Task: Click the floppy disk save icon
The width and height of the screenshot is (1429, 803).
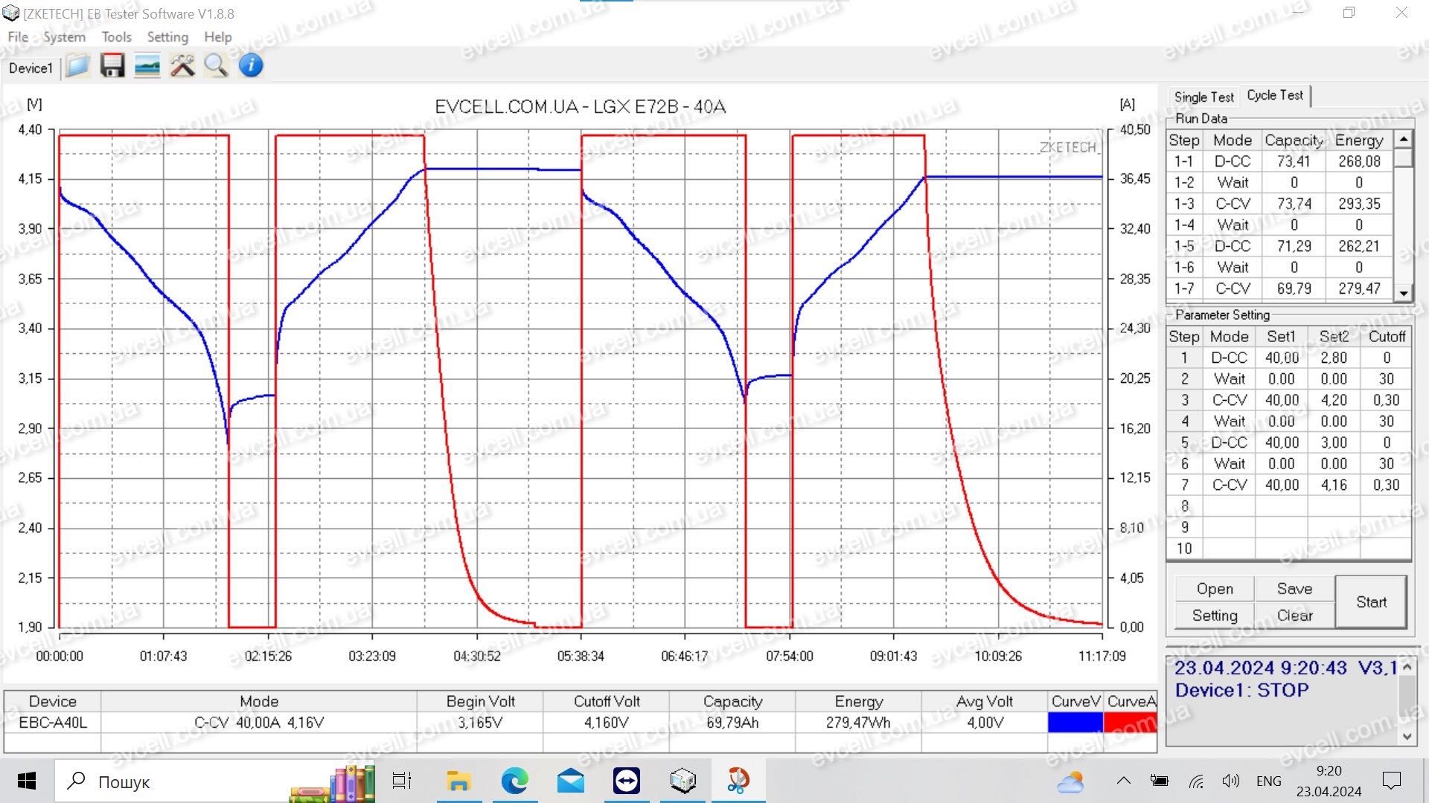Action: [x=112, y=66]
